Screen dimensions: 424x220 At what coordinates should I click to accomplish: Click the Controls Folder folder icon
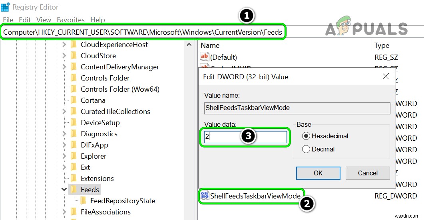click(73, 78)
